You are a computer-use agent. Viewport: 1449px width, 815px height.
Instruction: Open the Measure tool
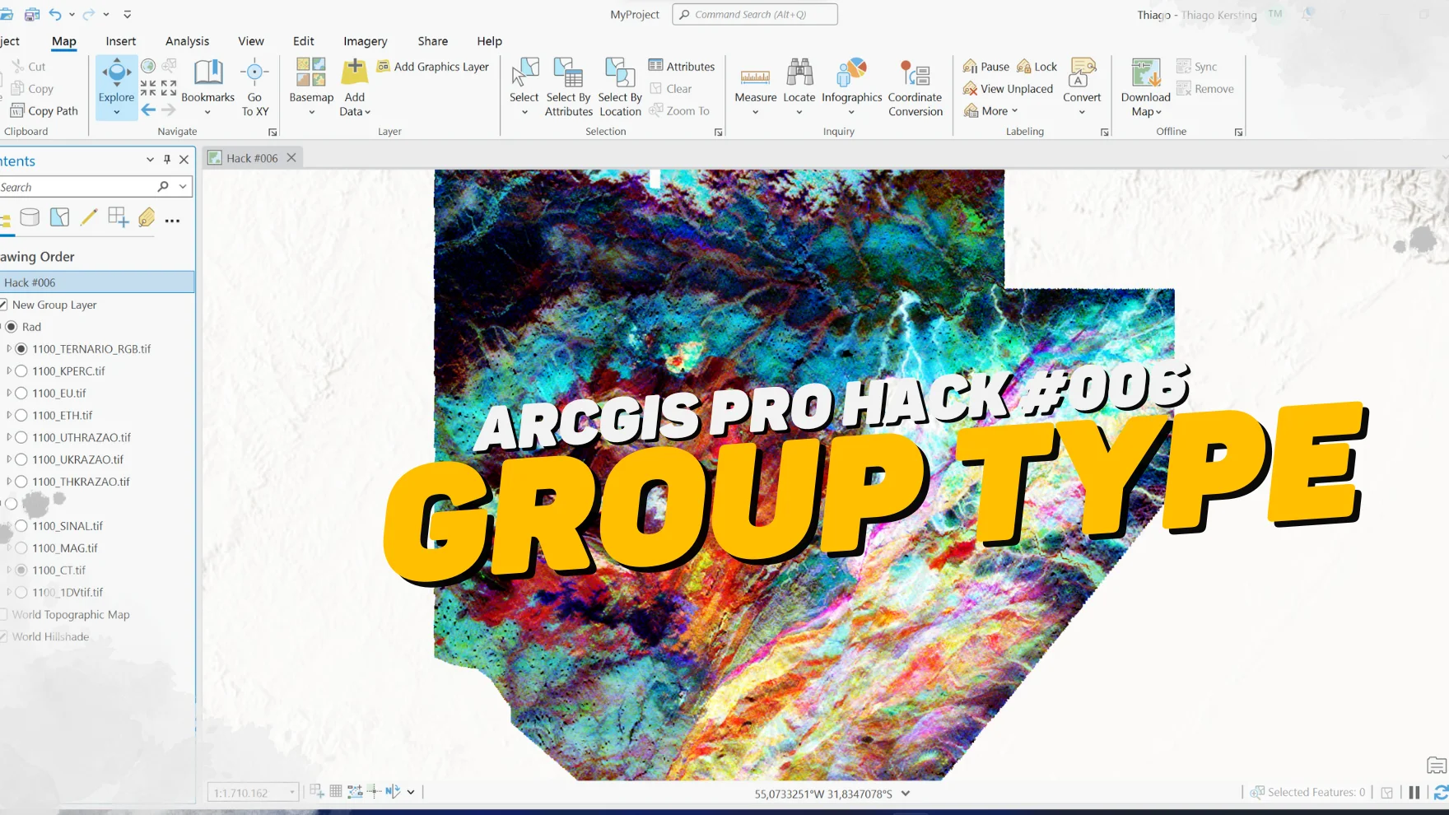754,86
